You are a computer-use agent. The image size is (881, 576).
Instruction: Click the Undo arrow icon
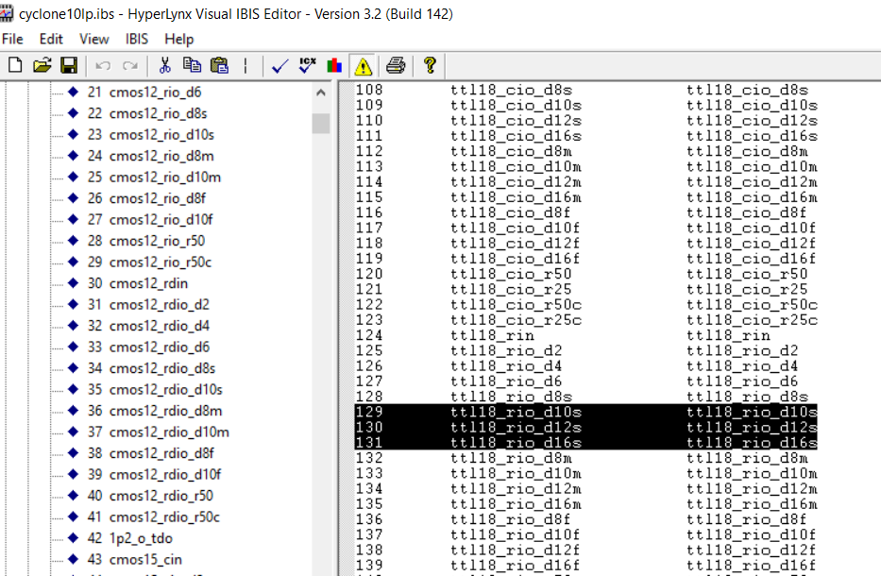[x=103, y=66]
